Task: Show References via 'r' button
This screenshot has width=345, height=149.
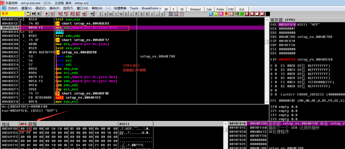Action: [152, 14]
